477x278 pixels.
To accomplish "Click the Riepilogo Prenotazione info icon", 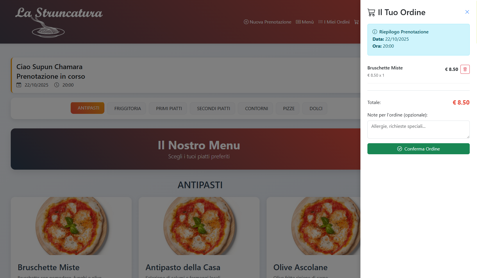I will [x=375, y=32].
